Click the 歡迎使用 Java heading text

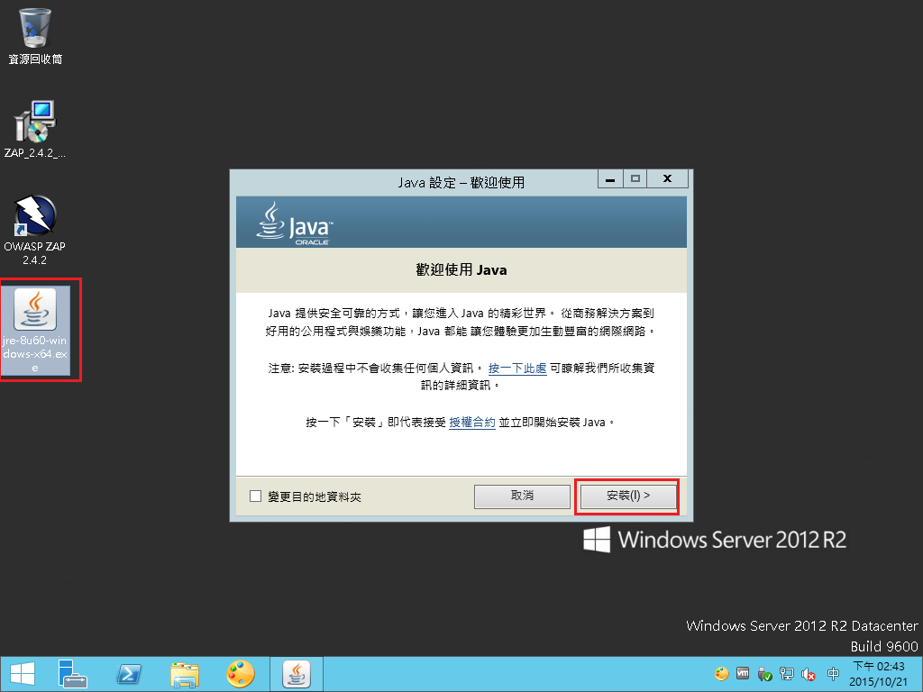[461, 270]
